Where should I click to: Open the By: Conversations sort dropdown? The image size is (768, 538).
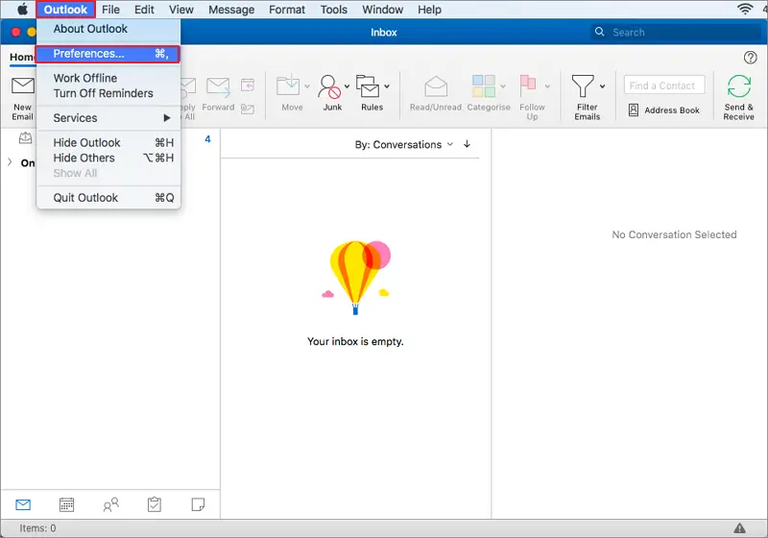[x=404, y=144]
